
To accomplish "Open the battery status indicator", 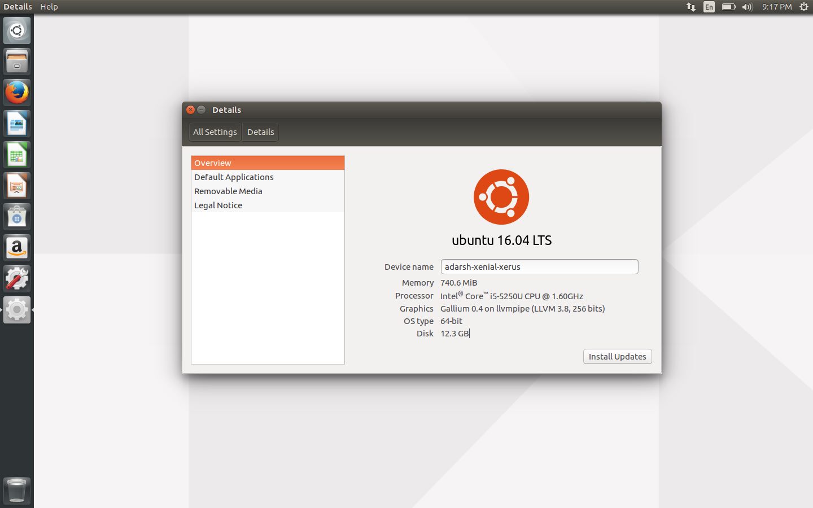I will [728, 7].
